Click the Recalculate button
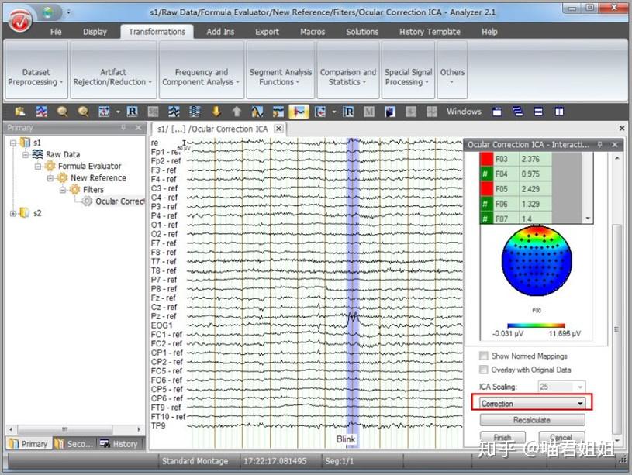Image resolution: width=632 pixels, height=475 pixels. pyautogui.click(x=532, y=420)
